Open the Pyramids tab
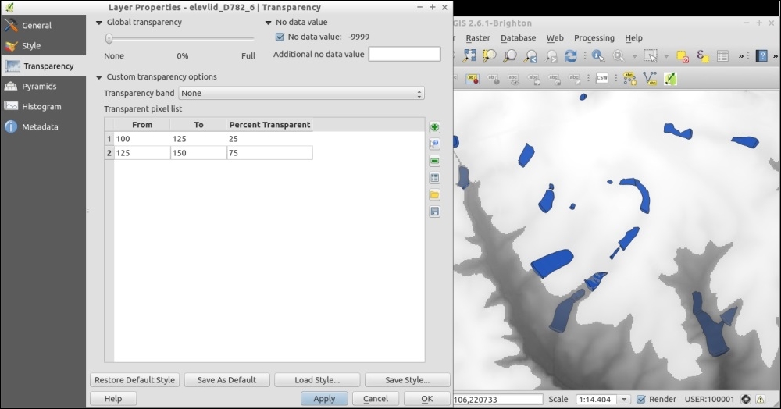The height and width of the screenshot is (409, 781). [x=43, y=87]
